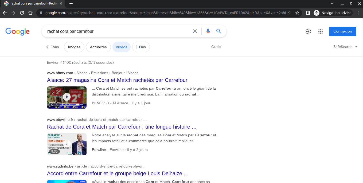
Task: Click the address bar URL
Action: click(169, 13)
